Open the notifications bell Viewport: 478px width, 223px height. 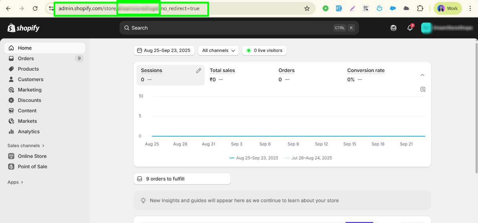click(410, 28)
